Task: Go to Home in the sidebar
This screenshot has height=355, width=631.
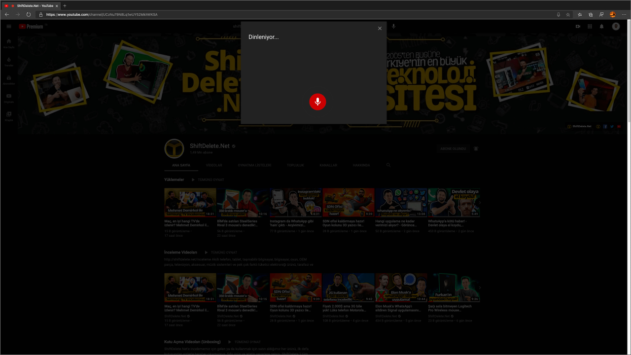Action: pos(9,43)
